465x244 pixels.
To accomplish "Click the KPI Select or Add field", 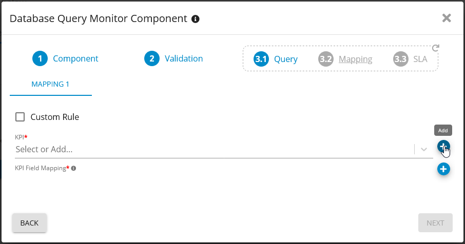I will click(x=205, y=150).
